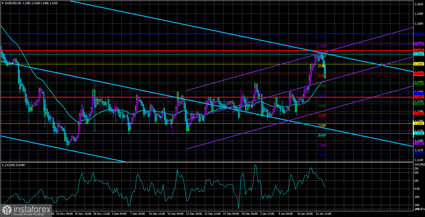Click the [2/8]P Murray level label
Image resolution: width=425 pixels, height=217 pixels.
tap(322, 116)
